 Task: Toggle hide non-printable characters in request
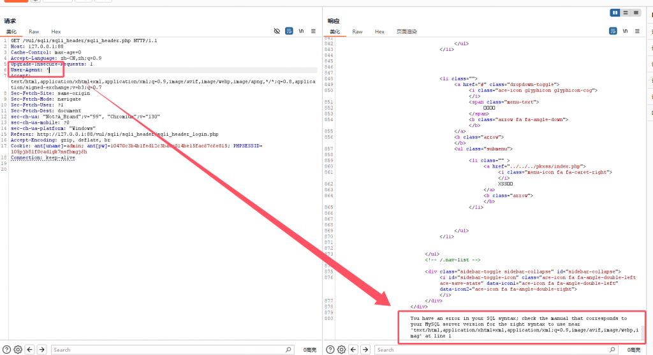pos(277,31)
